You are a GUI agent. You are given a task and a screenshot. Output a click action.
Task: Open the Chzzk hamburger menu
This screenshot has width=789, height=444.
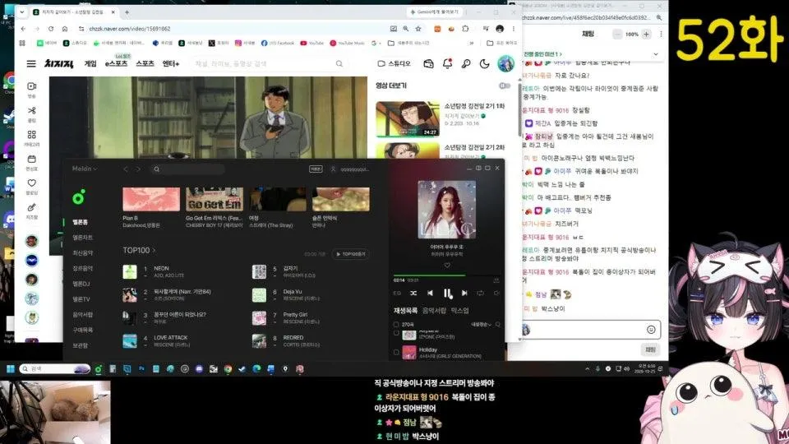click(31, 64)
